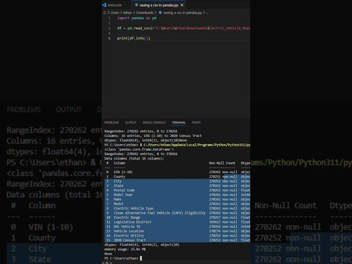Click the Python file icon in editor tab
The width and height of the screenshot is (352, 264).
click(x=136, y=5)
